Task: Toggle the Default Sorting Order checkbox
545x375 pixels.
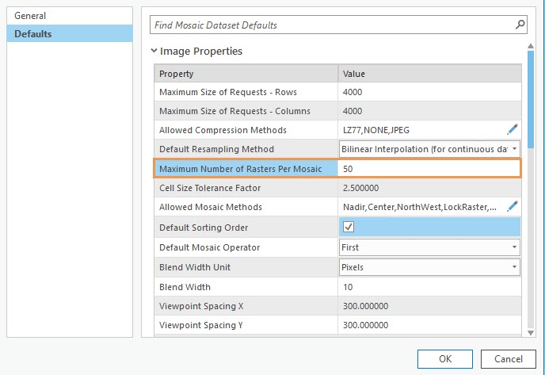Action: pyautogui.click(x=348, y=227)
